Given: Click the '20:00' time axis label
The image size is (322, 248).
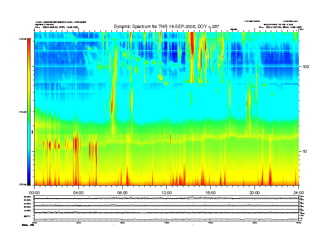Looking at the screenshot, I should (x=255, y=193).
